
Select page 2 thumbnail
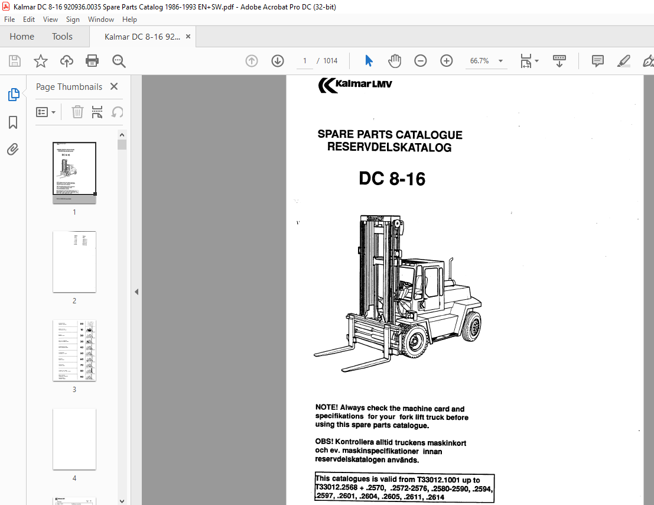74,262
